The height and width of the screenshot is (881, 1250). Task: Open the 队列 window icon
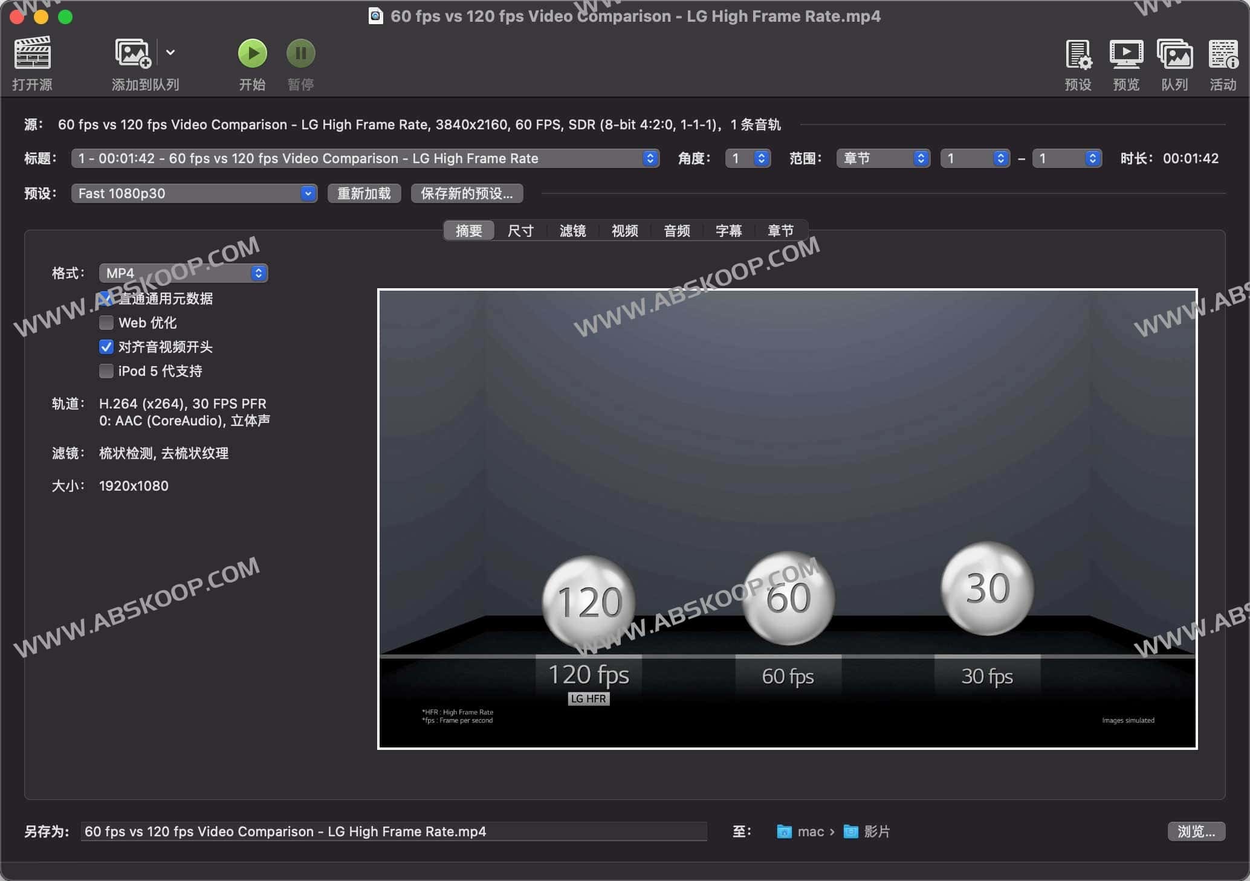(x=1174, y=56)
